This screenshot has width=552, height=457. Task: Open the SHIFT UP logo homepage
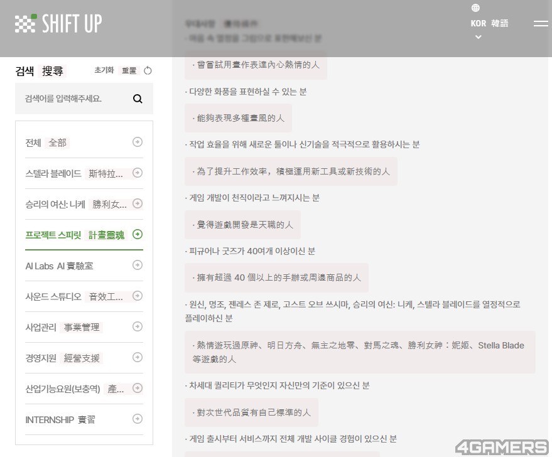point(58,24)
